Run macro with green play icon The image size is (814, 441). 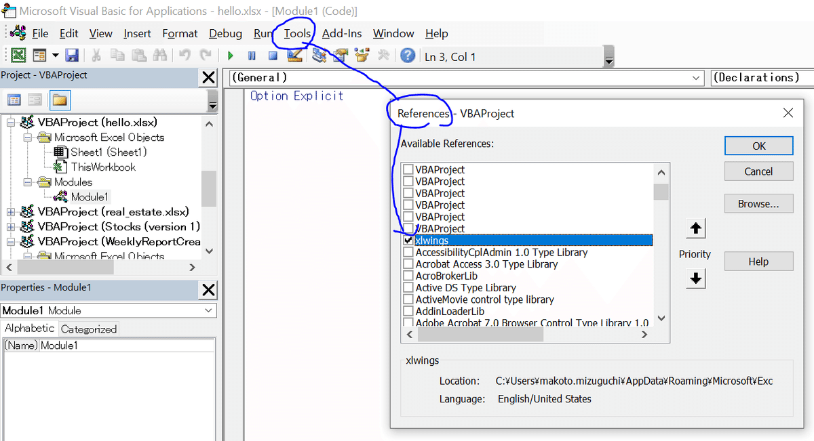click(x=231, y=56)
